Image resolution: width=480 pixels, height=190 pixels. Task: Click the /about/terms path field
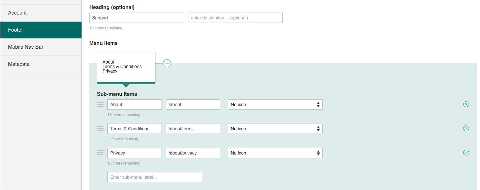(x=193, y=129)
